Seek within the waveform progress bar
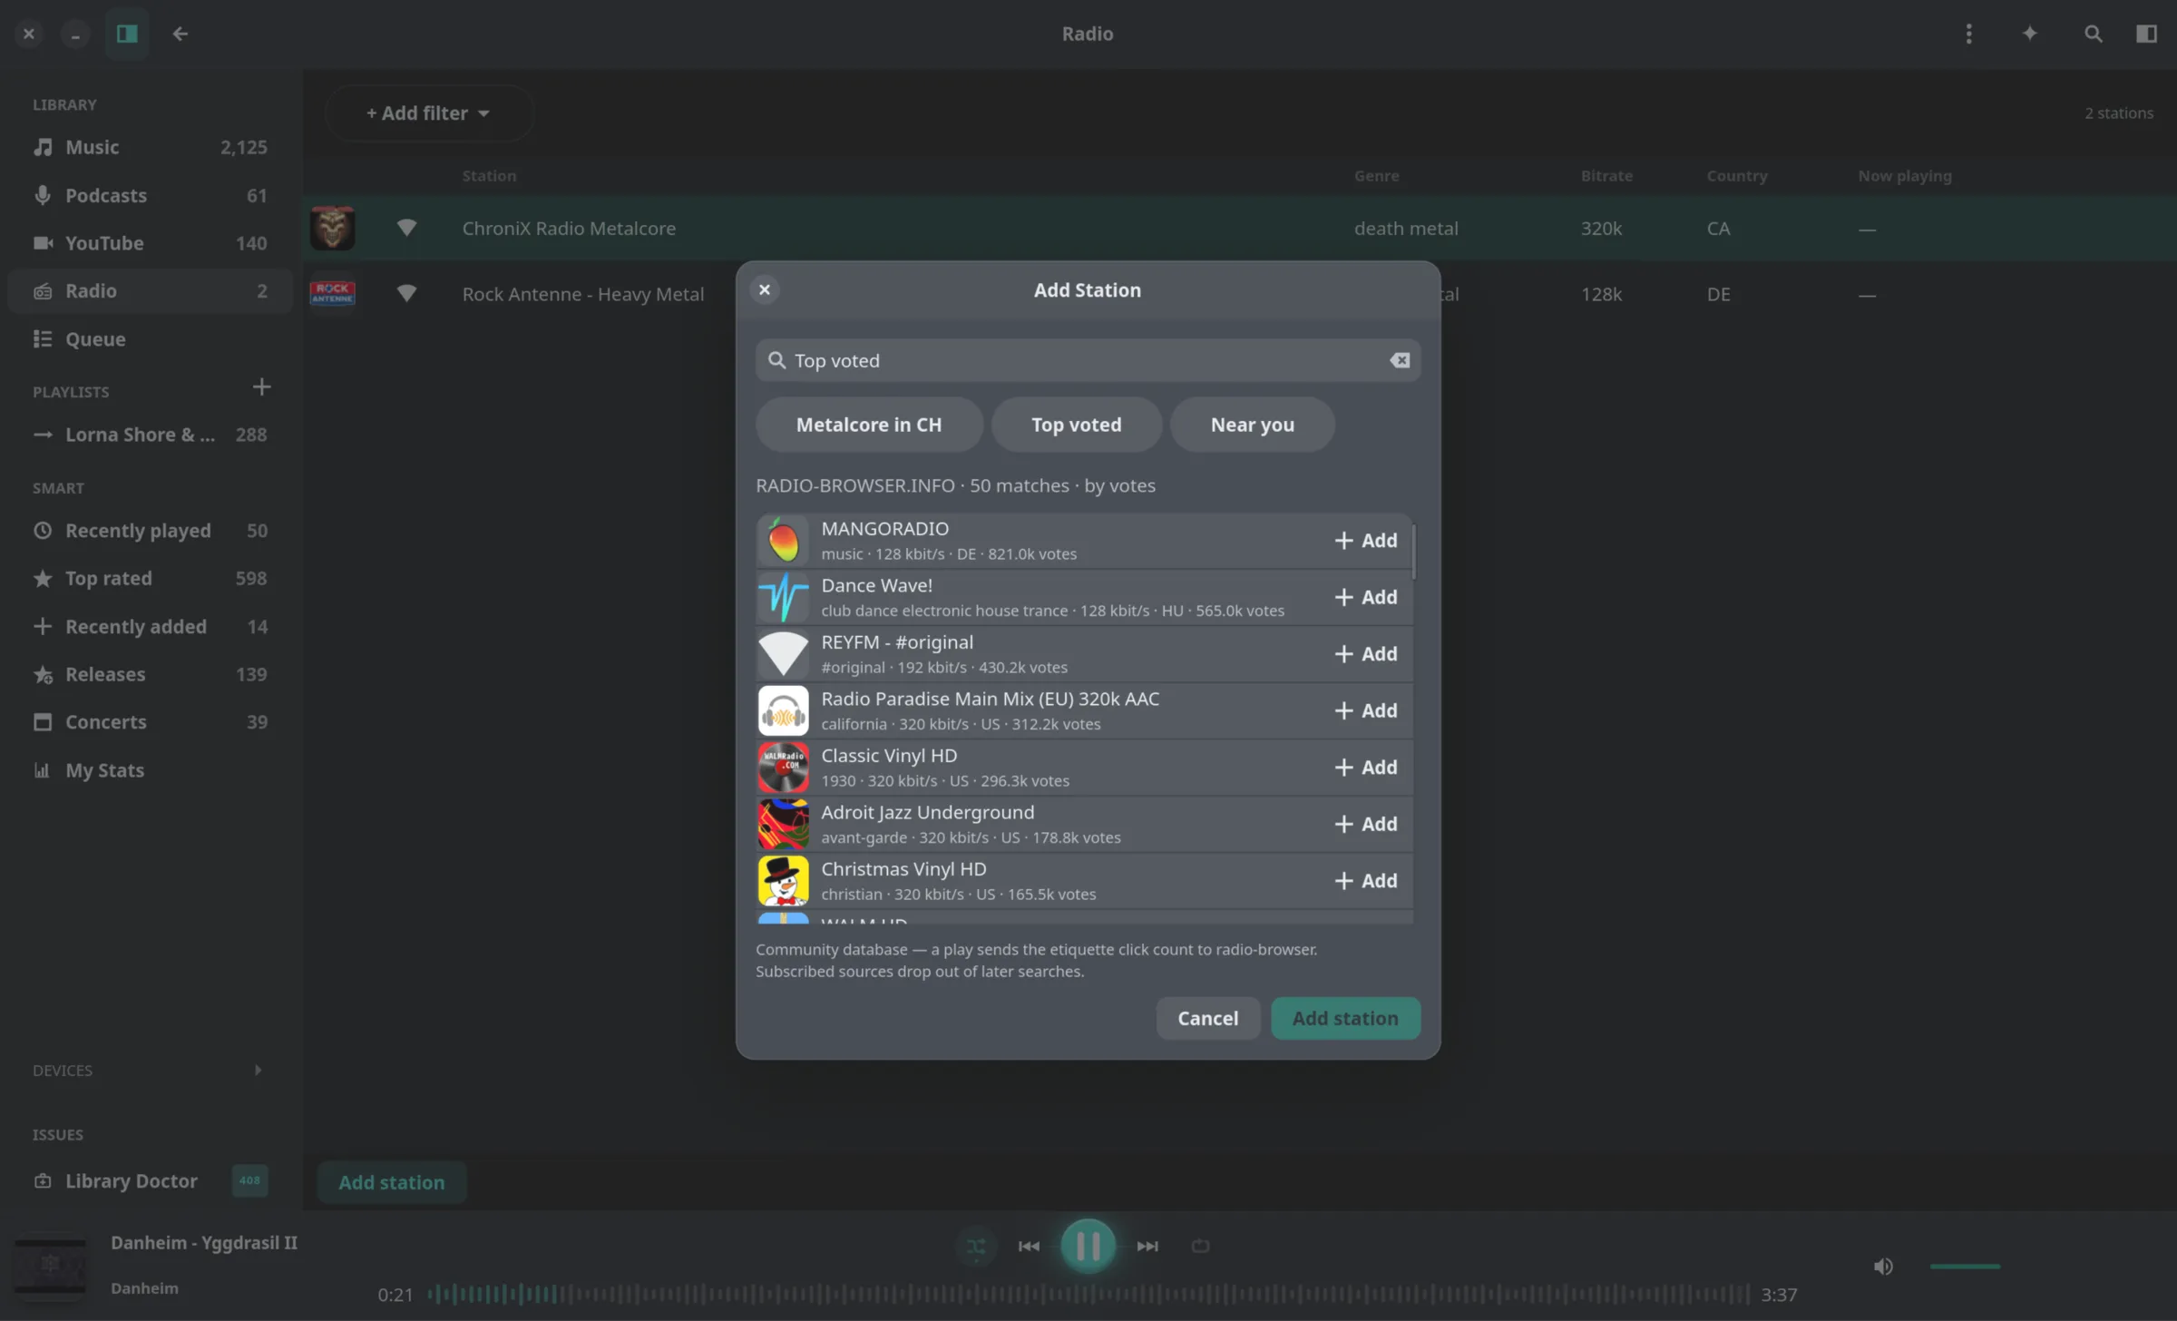Image resolution: width=2177 pixels, height=1321 pixels. tap(1088, 1295)
